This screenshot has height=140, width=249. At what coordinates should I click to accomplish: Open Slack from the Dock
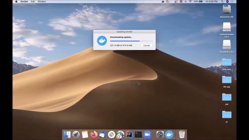click(x=112, y=135)
